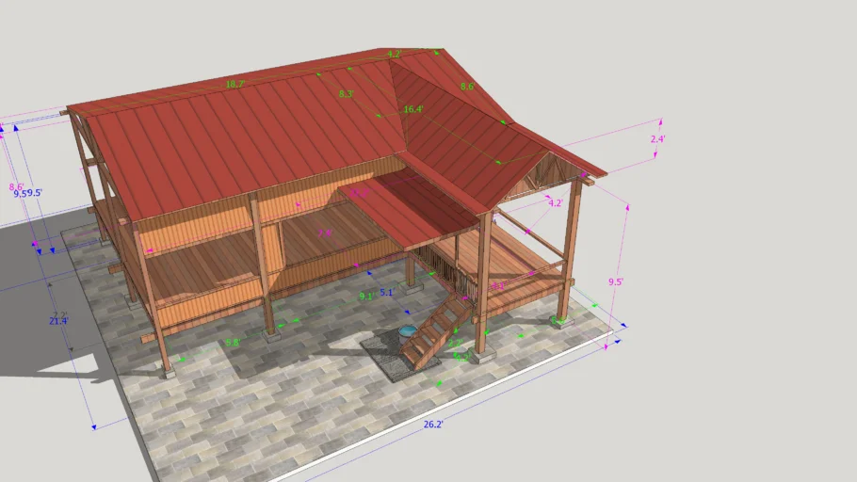857x482 pixels.
Task: Click the 8.3' roof slope dimension
Action: [346, 94]
